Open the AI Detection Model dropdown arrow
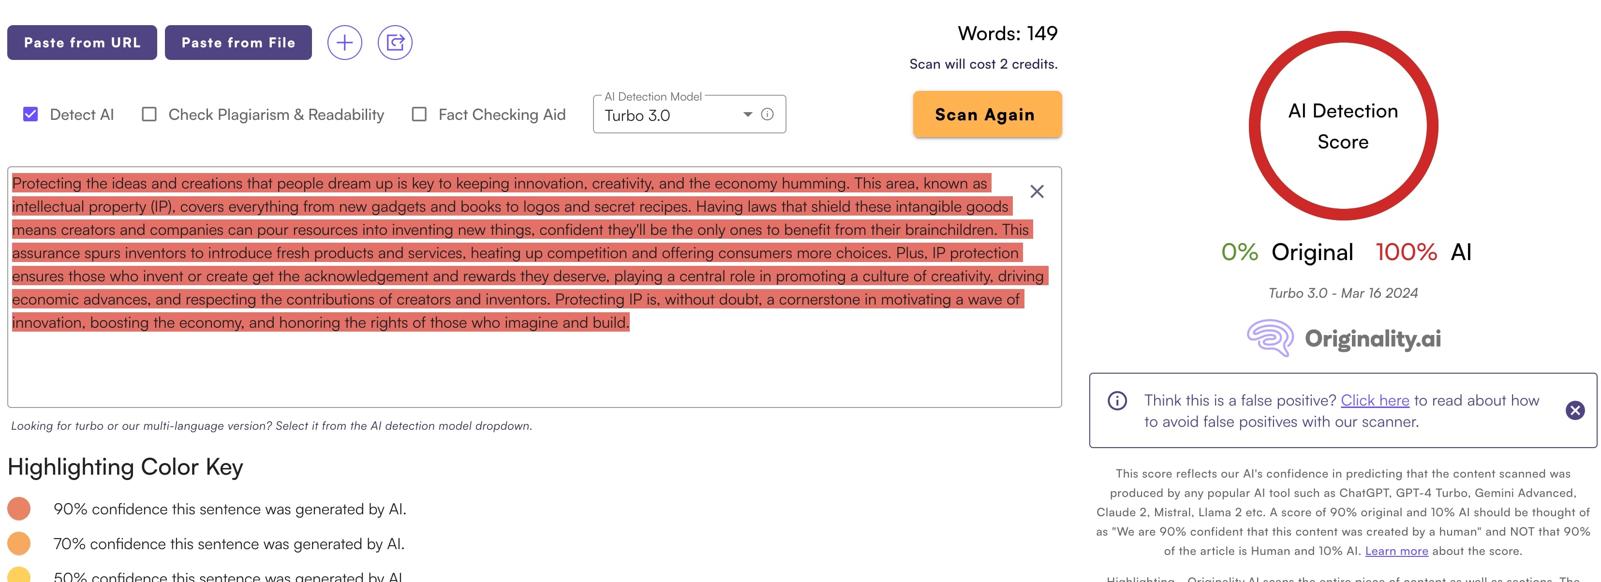1601x582 pixels. (x=748, y=115)
